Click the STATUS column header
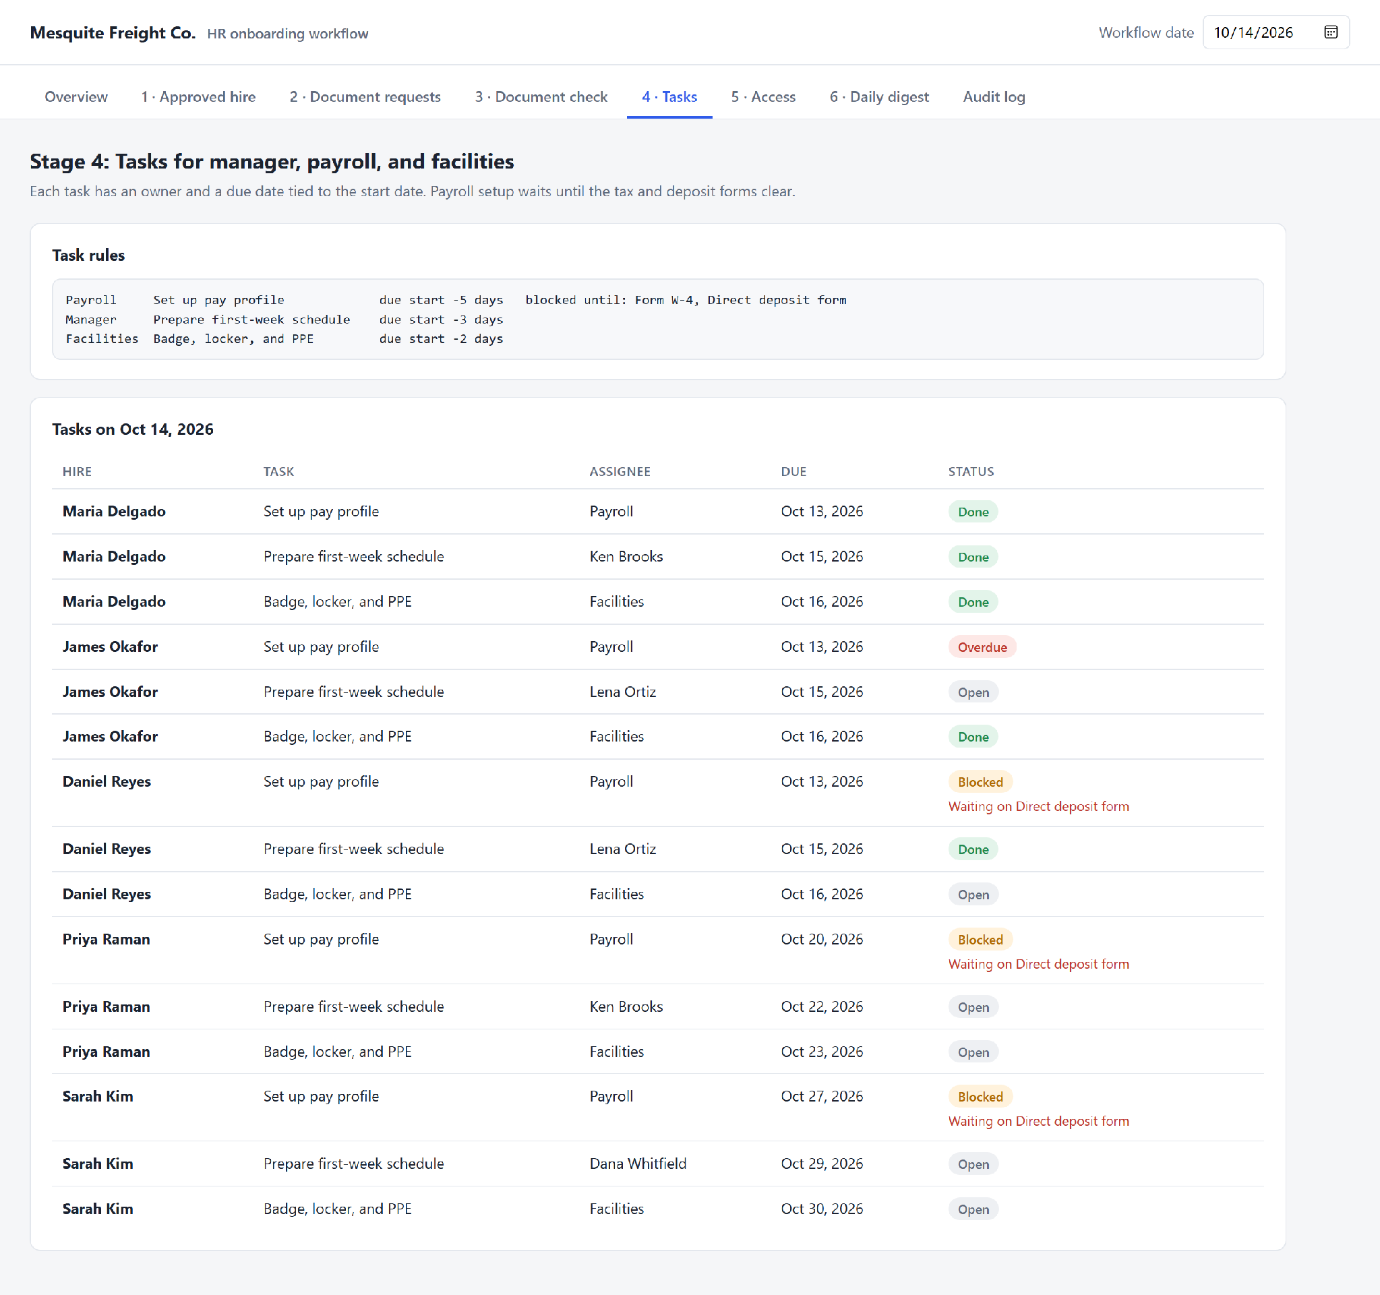The image size is (1380, 1295). pyautogui.click(x=970, y=471)
